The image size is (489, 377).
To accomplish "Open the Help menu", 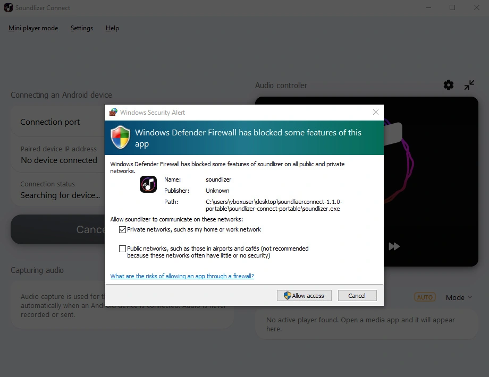I will pos(112,28).
